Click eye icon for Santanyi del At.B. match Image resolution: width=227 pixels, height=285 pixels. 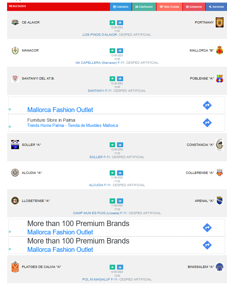112,79
